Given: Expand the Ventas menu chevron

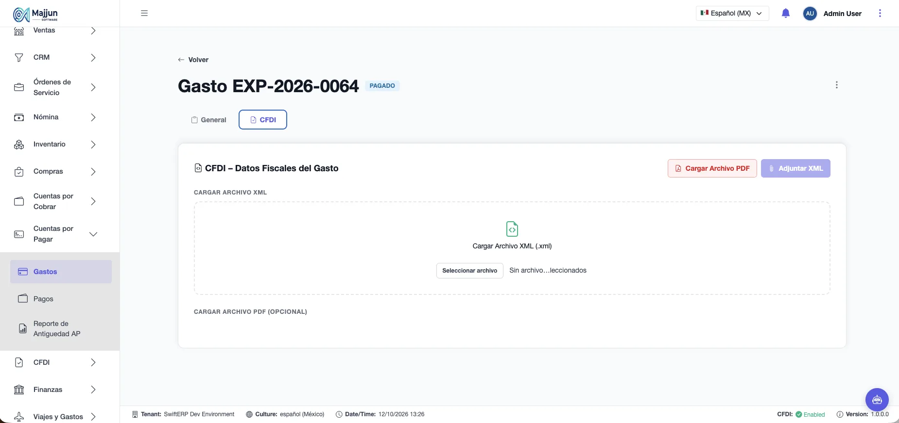Looking at the screenshot, I should click(93, 31).
